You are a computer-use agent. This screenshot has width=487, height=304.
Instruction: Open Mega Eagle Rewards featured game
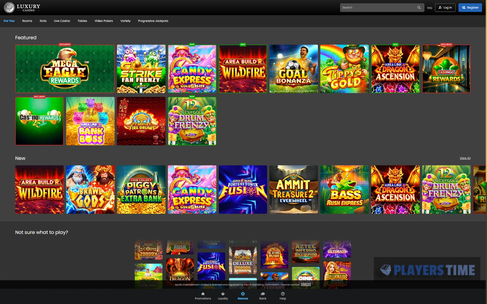point(65,69)
